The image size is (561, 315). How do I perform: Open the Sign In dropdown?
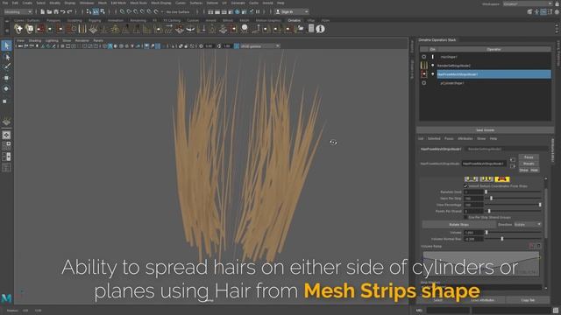click(292, 11)
